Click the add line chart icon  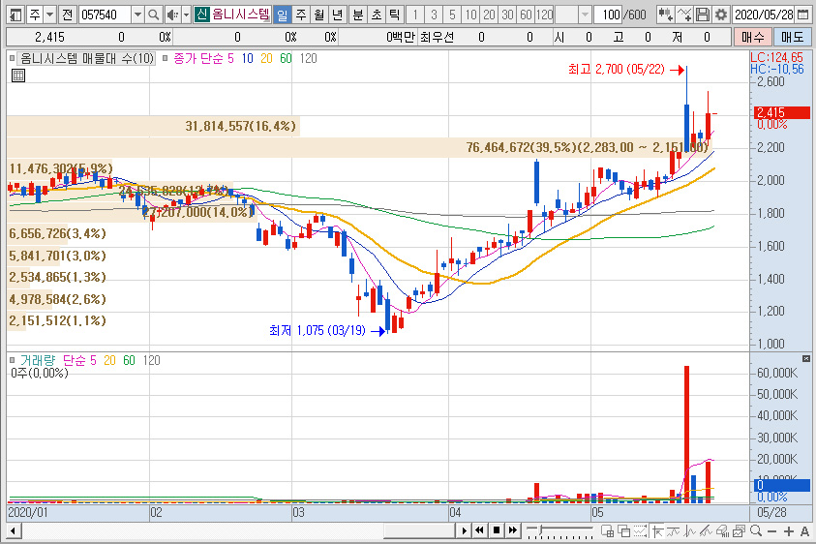point(684,15)
